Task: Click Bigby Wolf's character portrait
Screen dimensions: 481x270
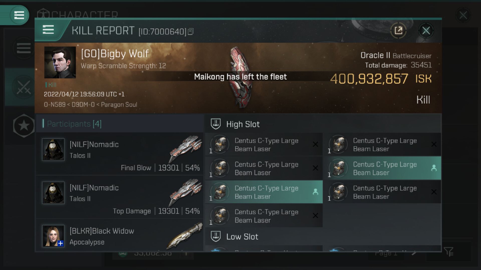Action: [60, 62]
